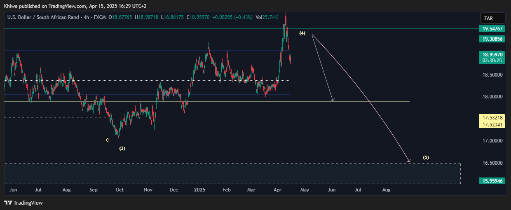Click the Sep marker on time axis
This screenshot has height=210, width=511.
[94, 190]
